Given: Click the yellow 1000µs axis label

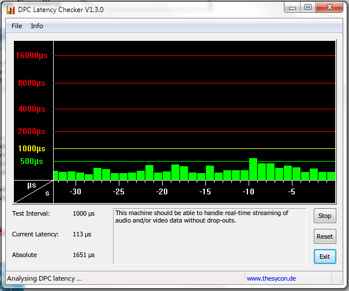Looking at the screenshot, I should click(32, 148).
